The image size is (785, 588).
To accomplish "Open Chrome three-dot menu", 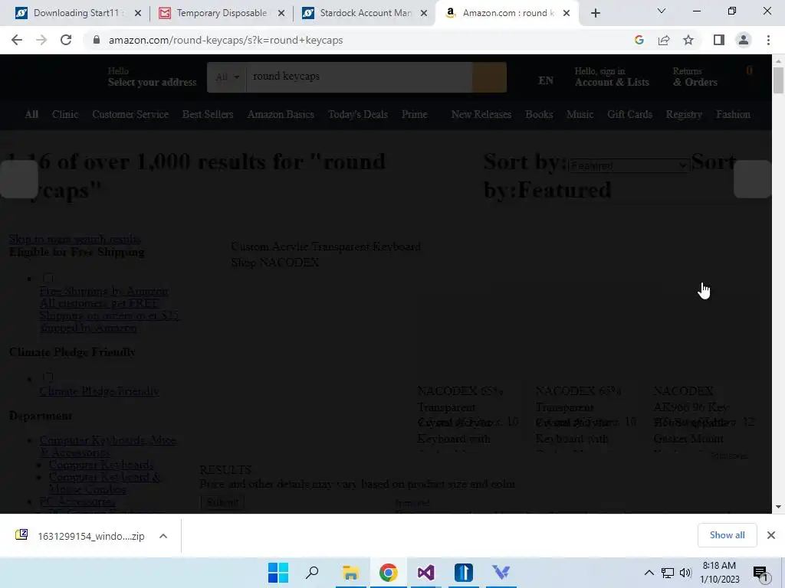I will pyautogui.click(x=768, y=40).
